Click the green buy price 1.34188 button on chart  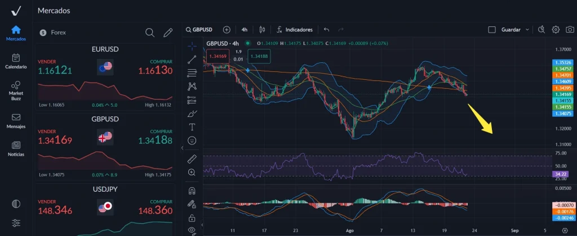[259, 57]
